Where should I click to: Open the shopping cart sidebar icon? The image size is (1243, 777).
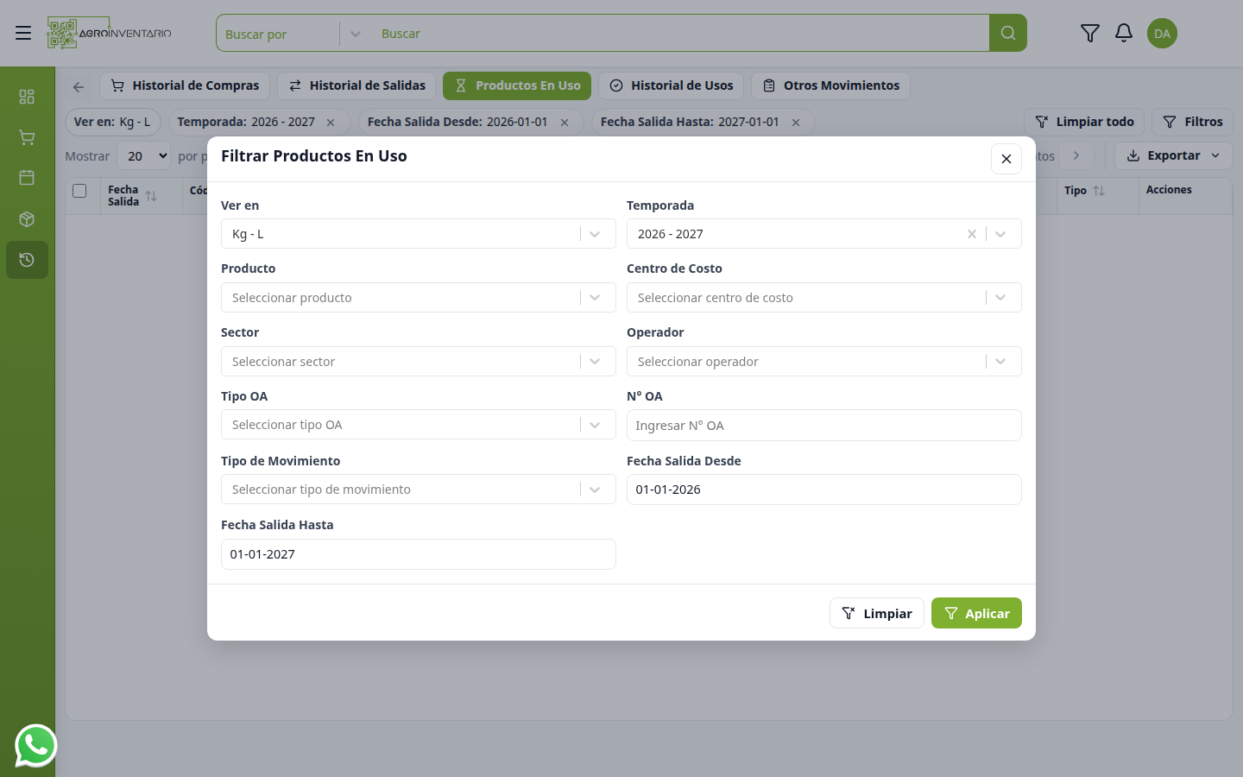[27, 137]
